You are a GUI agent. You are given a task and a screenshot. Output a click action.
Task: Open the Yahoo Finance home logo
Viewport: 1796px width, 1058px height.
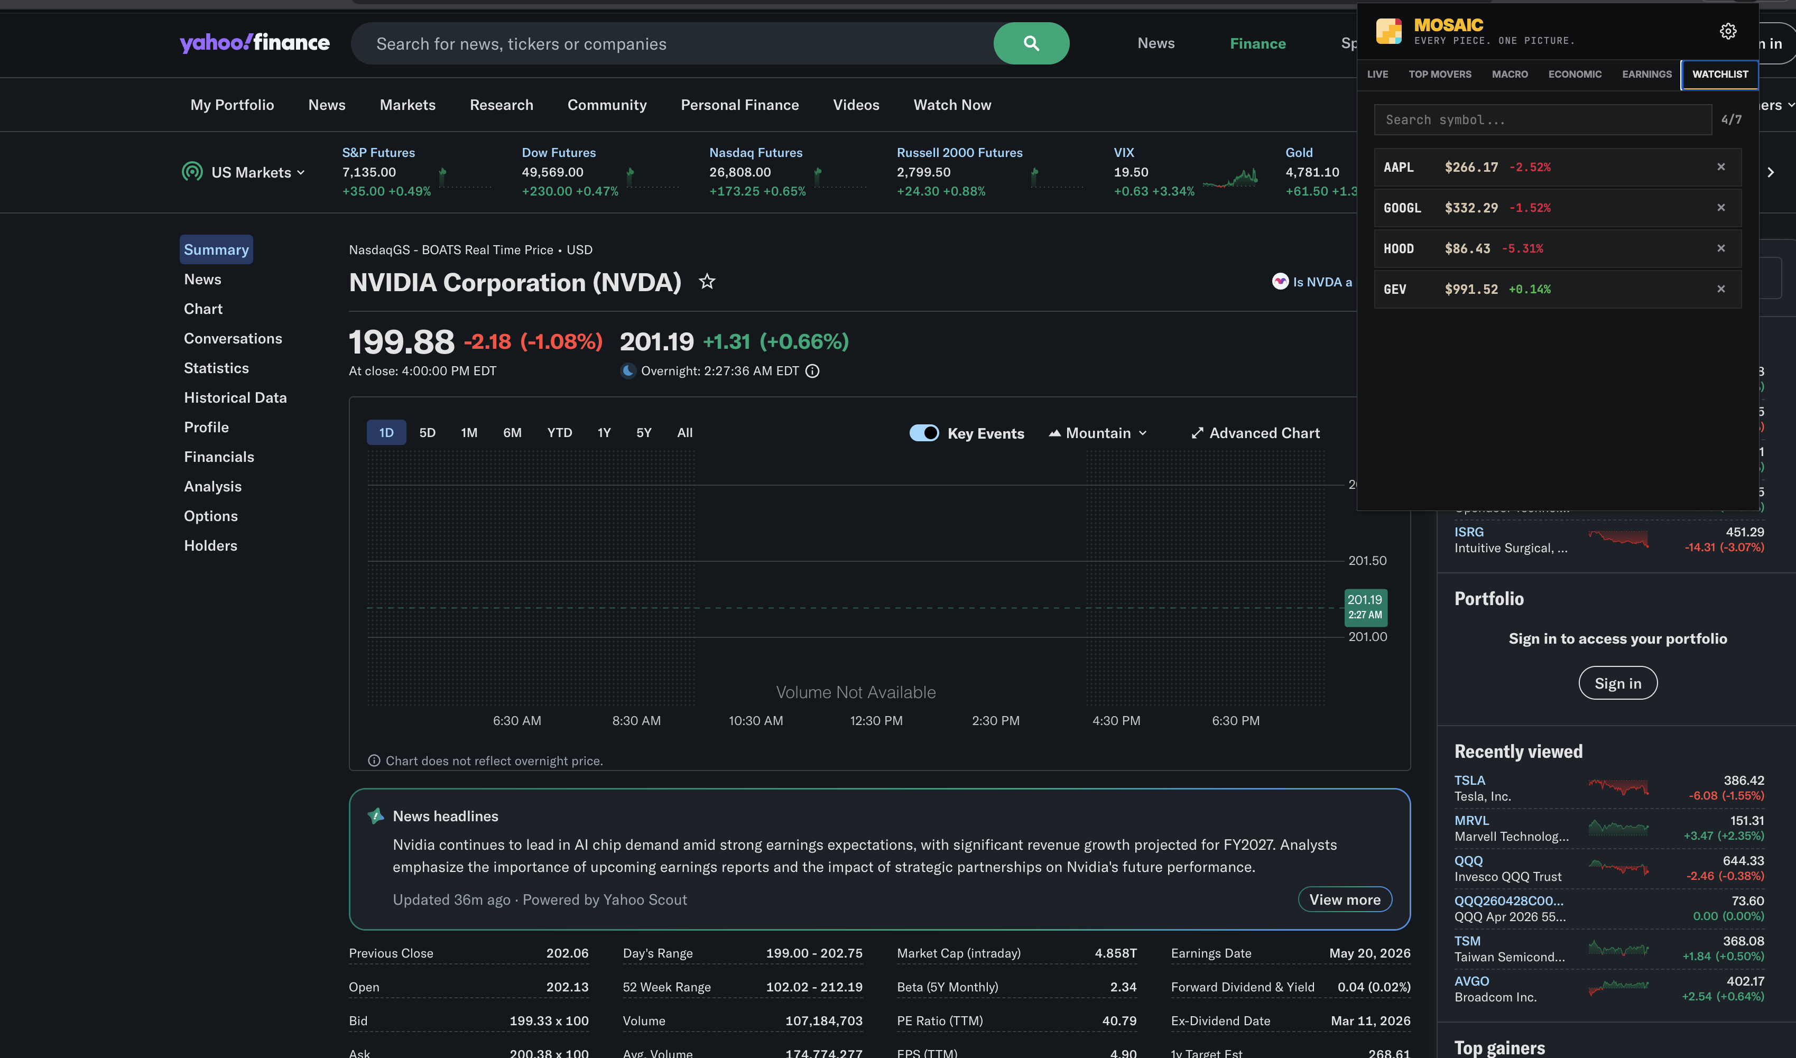coord(255,43)
